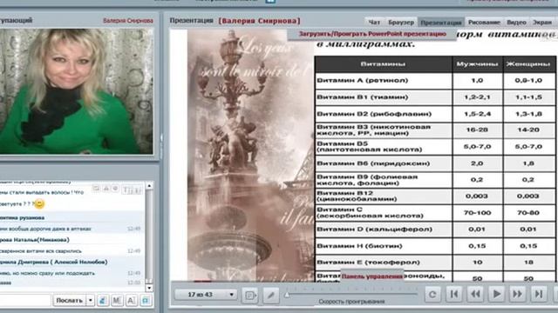The height and width of the screenshot is (313, 558).
Task: Click the Валерия Смирнова speaker name link
Action: point(128,21)
